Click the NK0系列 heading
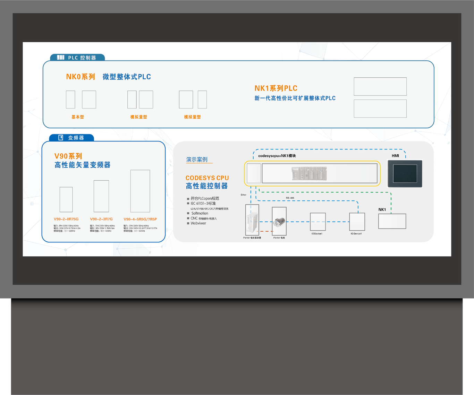The height and width of the screenshot is (395, 474). [81, 77]
